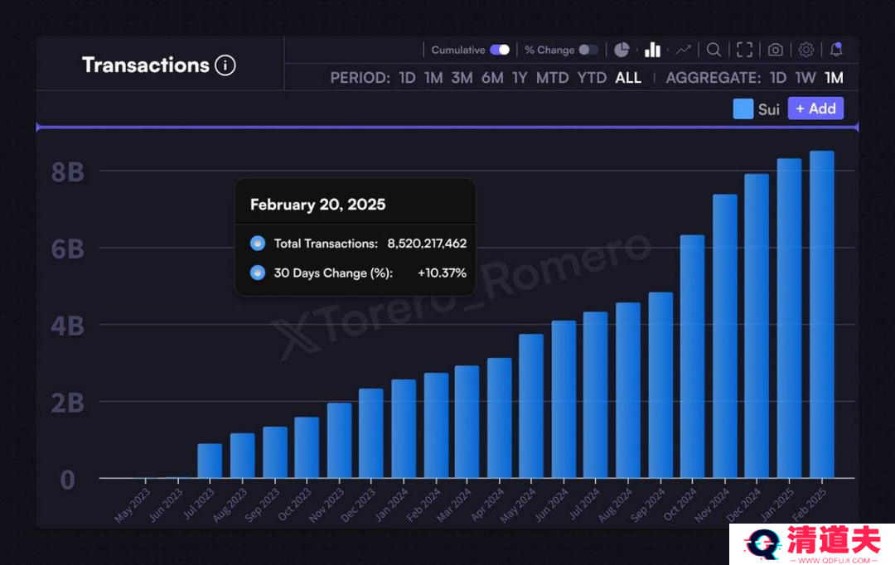The image size is (895, 565).
Task: Click the Sui blue color swatch
Action: pyautogui.click(x=743, y=109)
